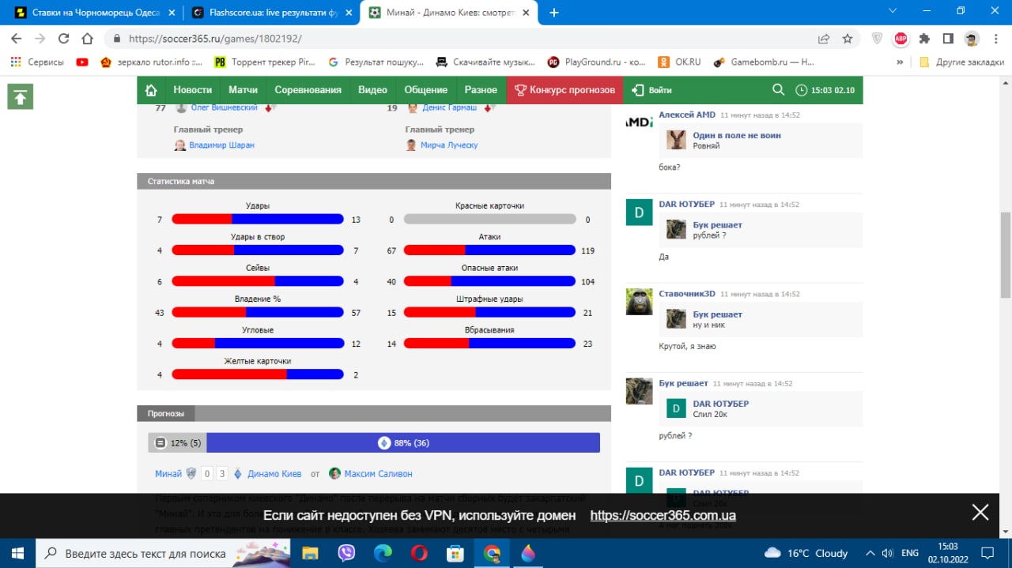Image resolution: width=1012 pixels, height=568 pixels.
Task: Click the Windows Start button
Action: 17,553
